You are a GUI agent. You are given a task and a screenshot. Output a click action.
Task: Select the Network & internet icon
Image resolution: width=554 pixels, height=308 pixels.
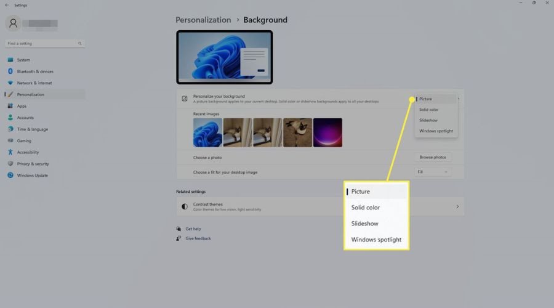coord(10,83)
